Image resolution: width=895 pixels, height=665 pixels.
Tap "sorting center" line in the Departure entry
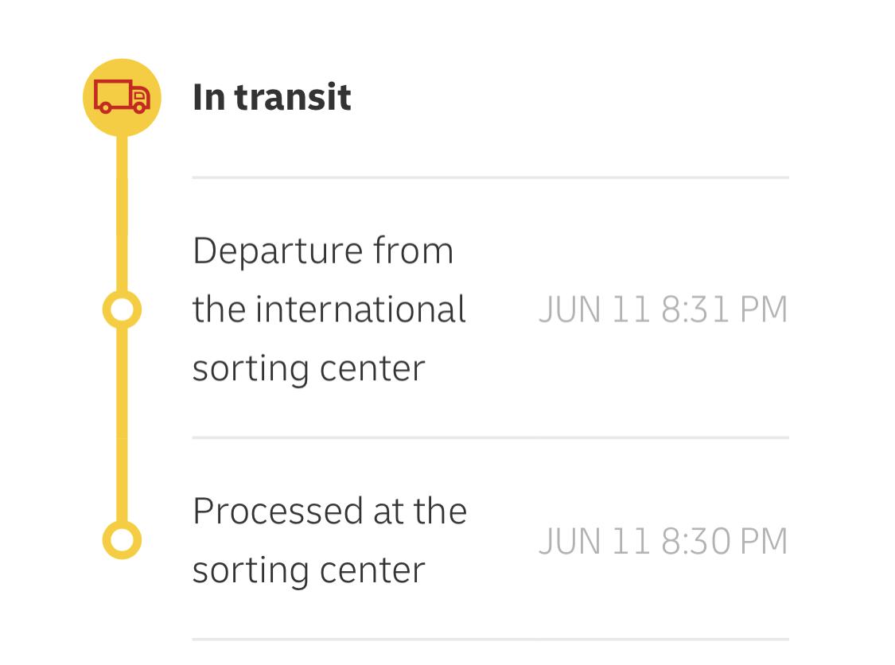tap(309, 368)
